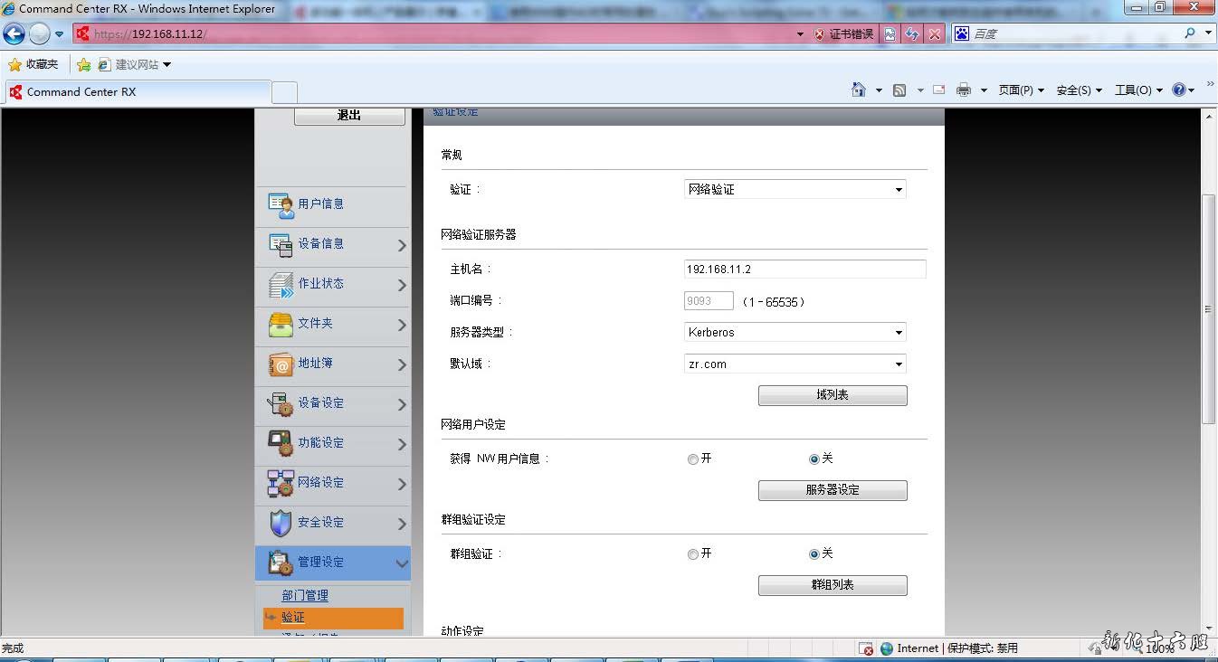Click the 退出 logout button
1218x662 pixels.
coord(349,116)
